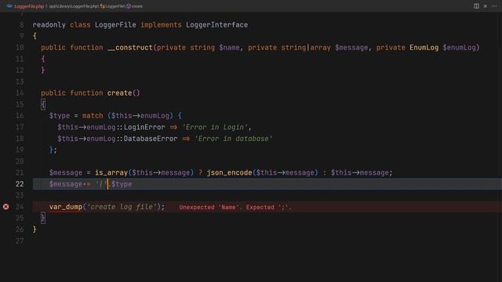Click closing brace on line 25
This screenshot has height=282, width=502.
(x=43, y=218)
